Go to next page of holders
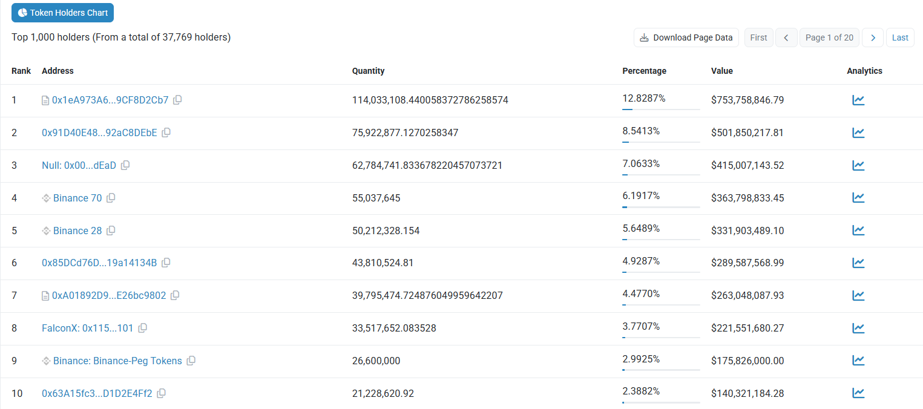Image resolution: width=923 pixels, height=409 pixels. 872,38
